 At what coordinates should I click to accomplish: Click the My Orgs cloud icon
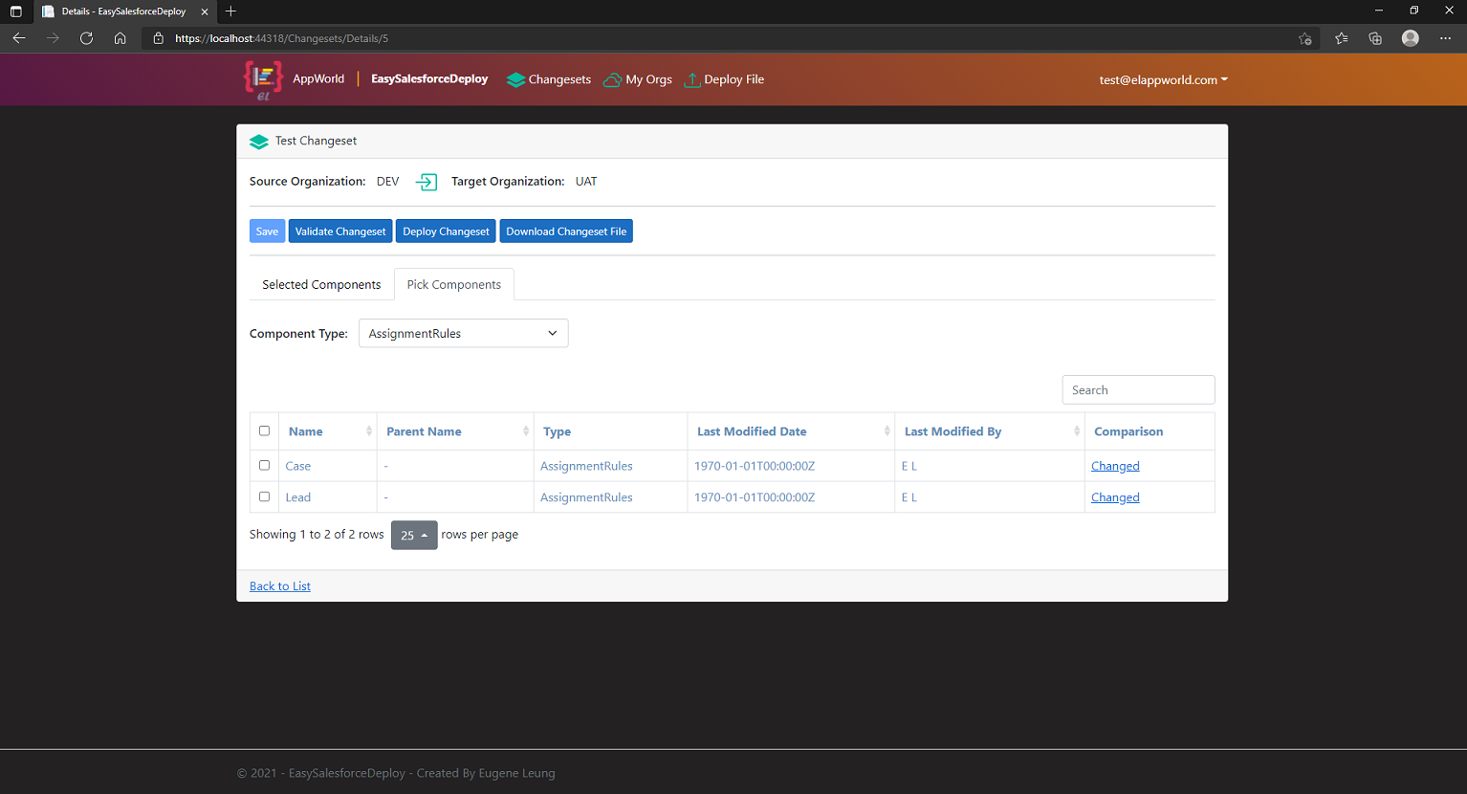[612, 80]
